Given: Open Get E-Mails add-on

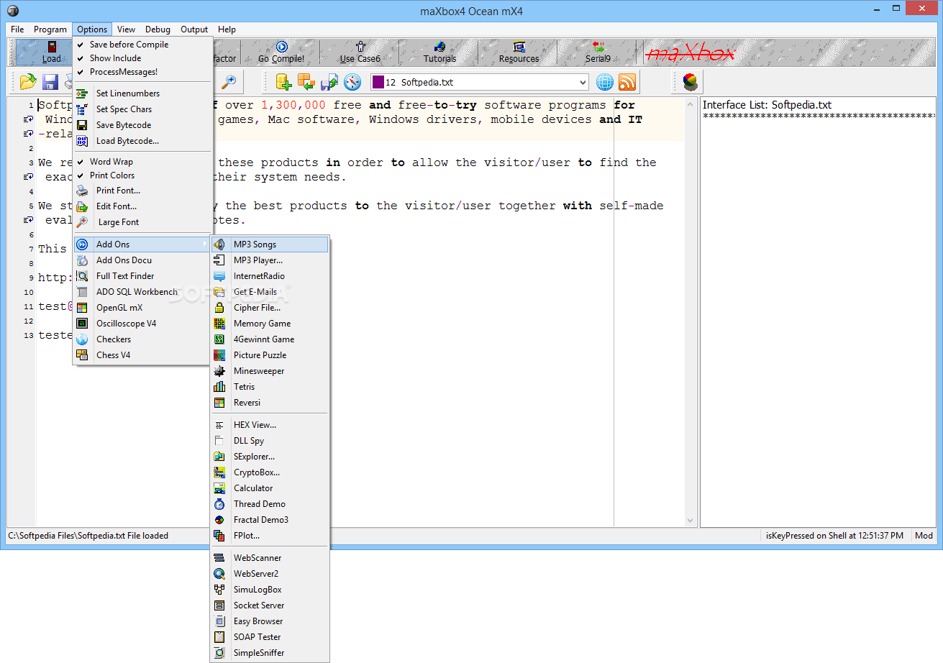Looking at the screenshot, I should [x=270, y=292].
